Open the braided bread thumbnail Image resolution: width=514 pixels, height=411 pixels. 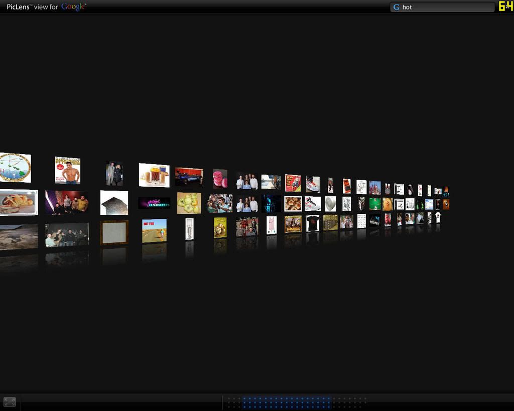point(19,203)
